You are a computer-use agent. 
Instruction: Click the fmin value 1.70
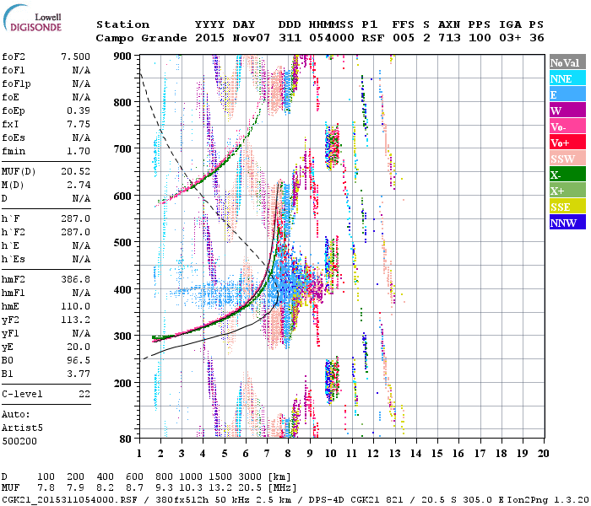point(79,151)
